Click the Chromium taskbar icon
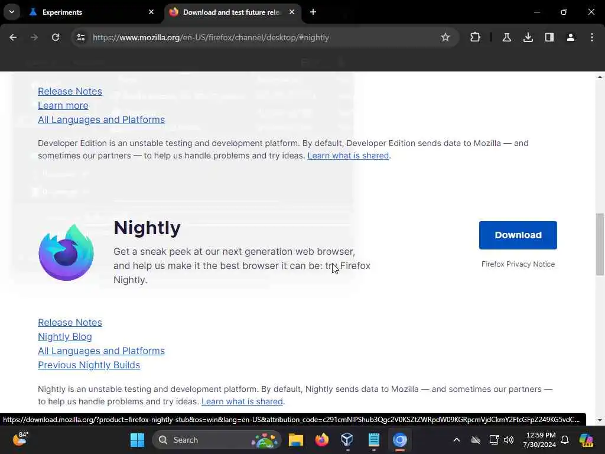 point(400,440)
